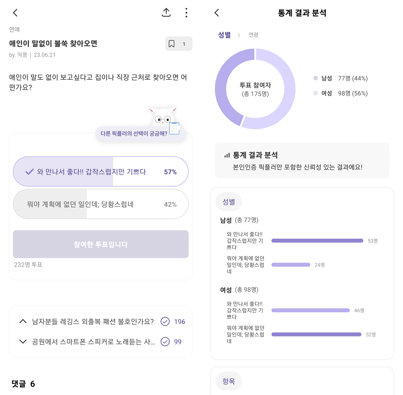
Task: Tap the 참여한 투표입니다 button
Action: 101,244
